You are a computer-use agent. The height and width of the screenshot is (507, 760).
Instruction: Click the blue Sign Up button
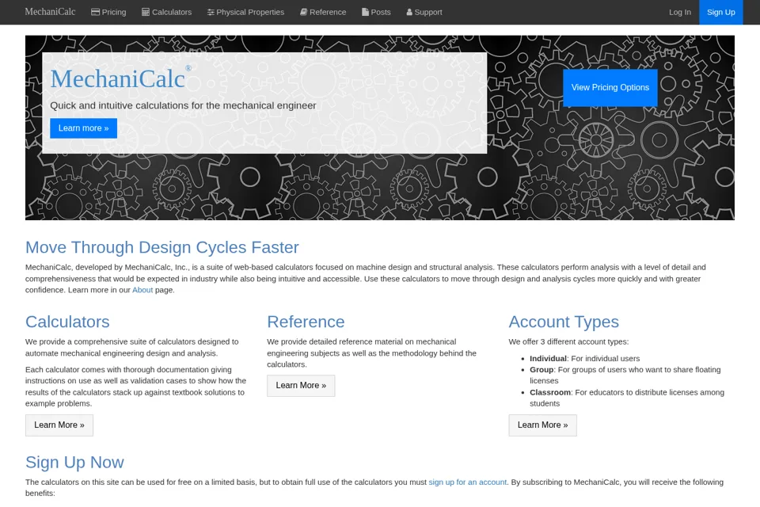(x=720, y=12)
